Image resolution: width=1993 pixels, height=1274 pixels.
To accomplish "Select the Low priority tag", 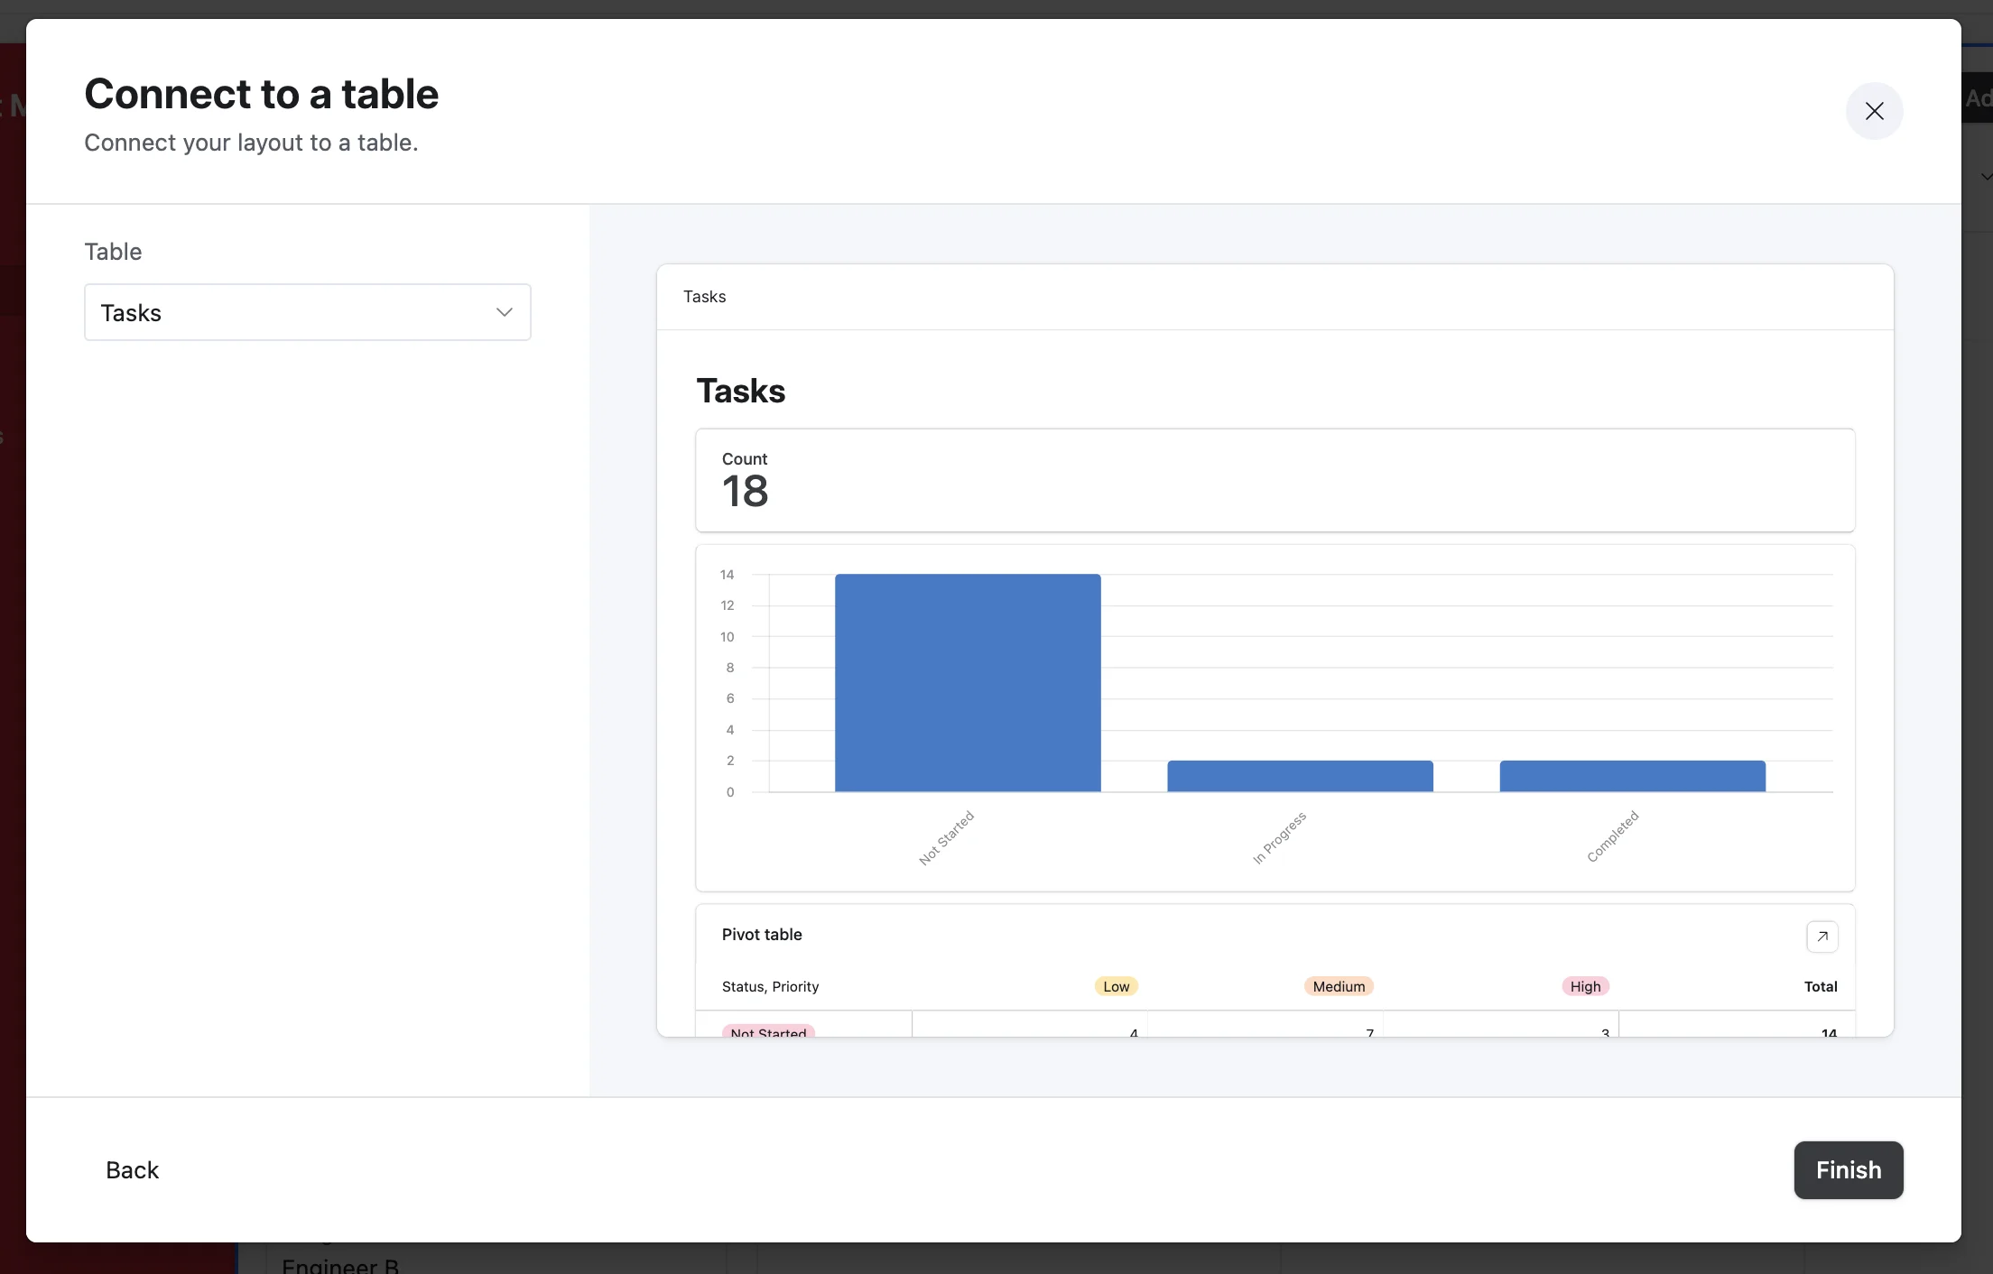I will [x=1116, y=986].
